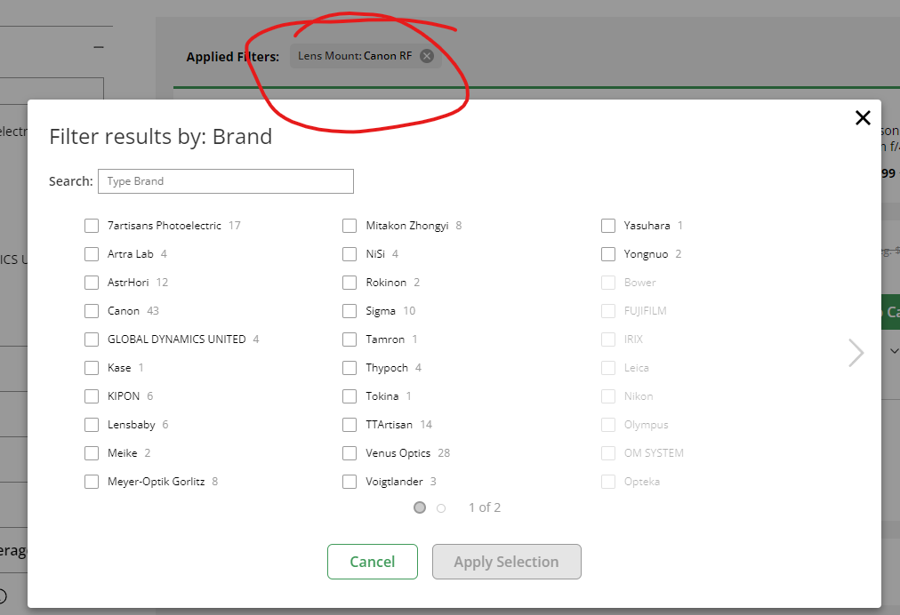Click the disabled IRIX checkbox

coord(607,339)
